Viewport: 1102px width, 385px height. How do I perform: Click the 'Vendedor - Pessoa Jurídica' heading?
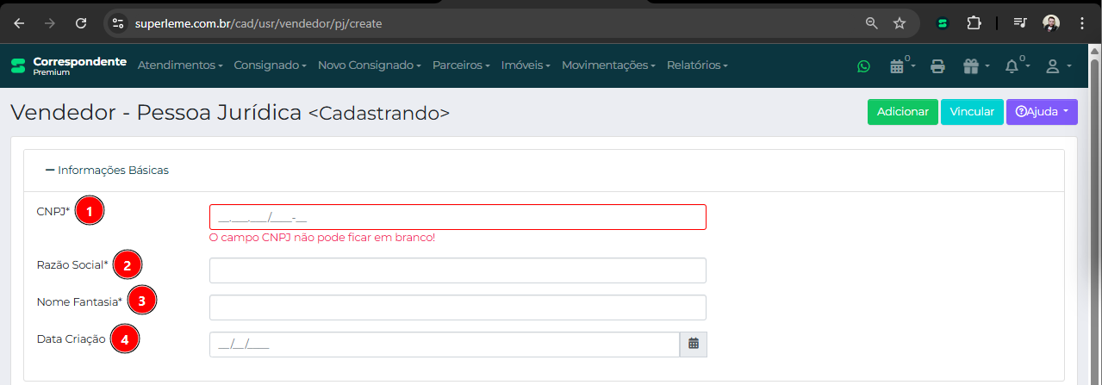(x=156, y=113)
